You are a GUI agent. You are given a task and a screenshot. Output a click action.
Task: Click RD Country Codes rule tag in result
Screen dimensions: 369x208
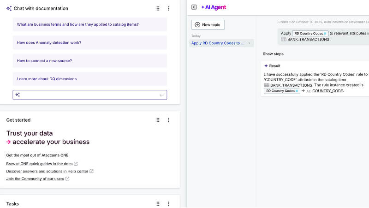[x=282, y=91]
